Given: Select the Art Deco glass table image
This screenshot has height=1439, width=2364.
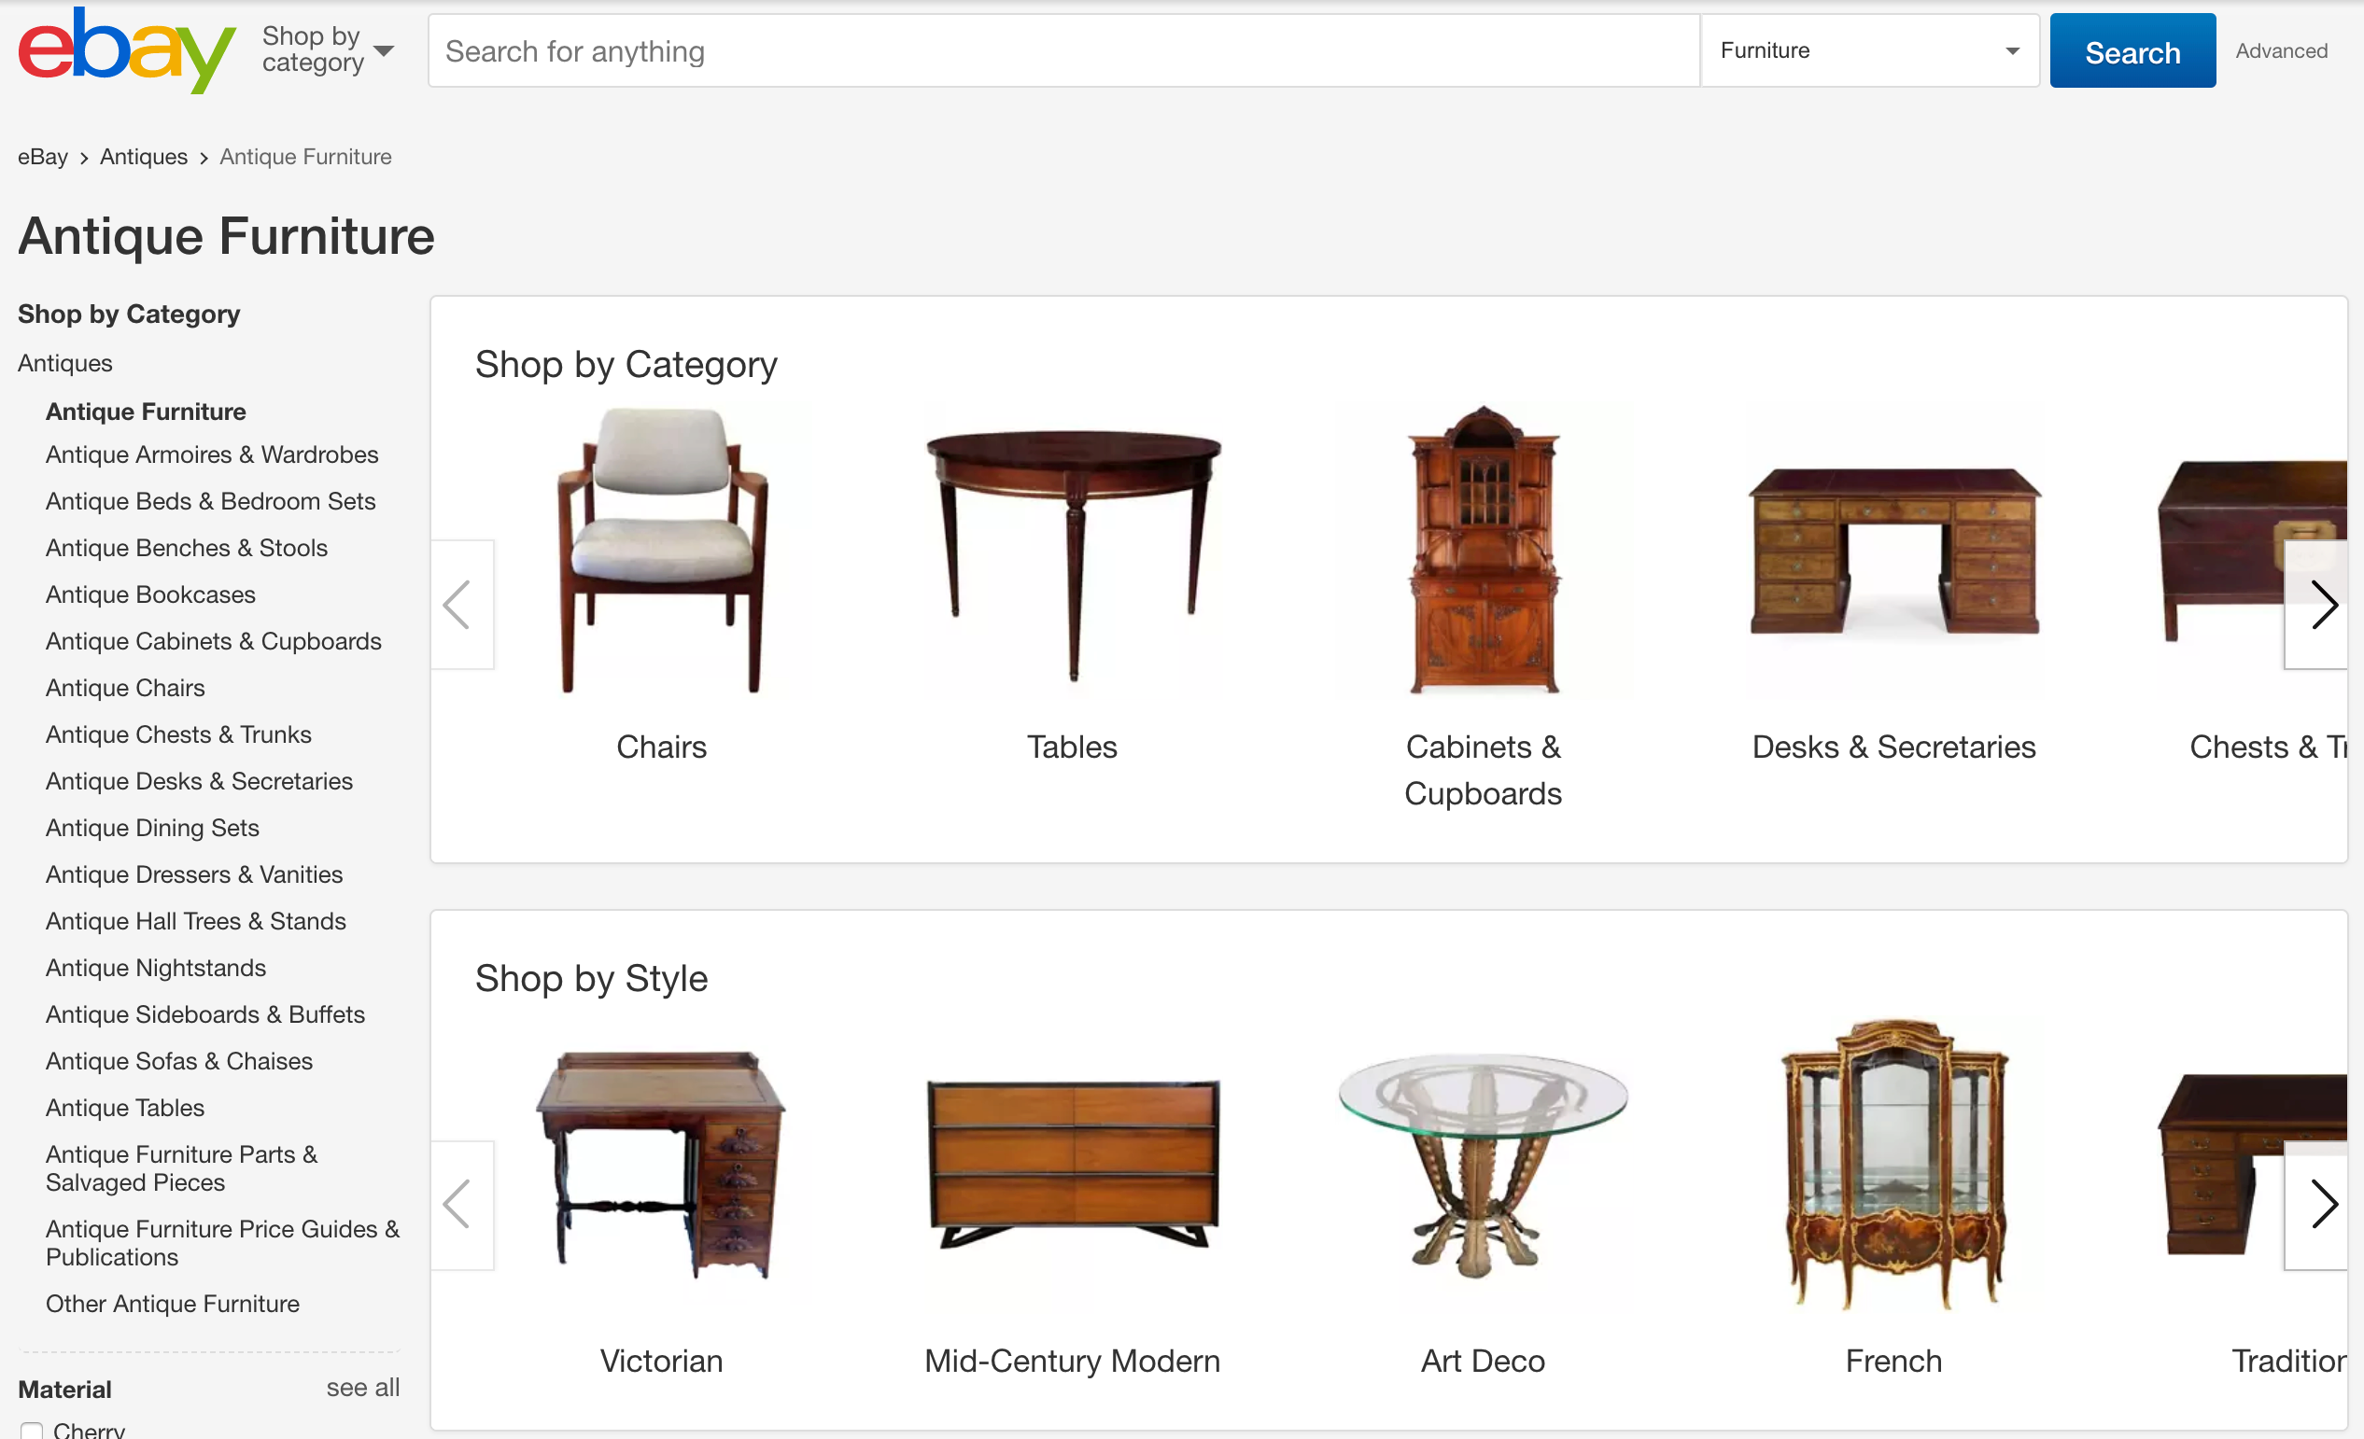Looking at the screenshot, I should 1484,1165.
